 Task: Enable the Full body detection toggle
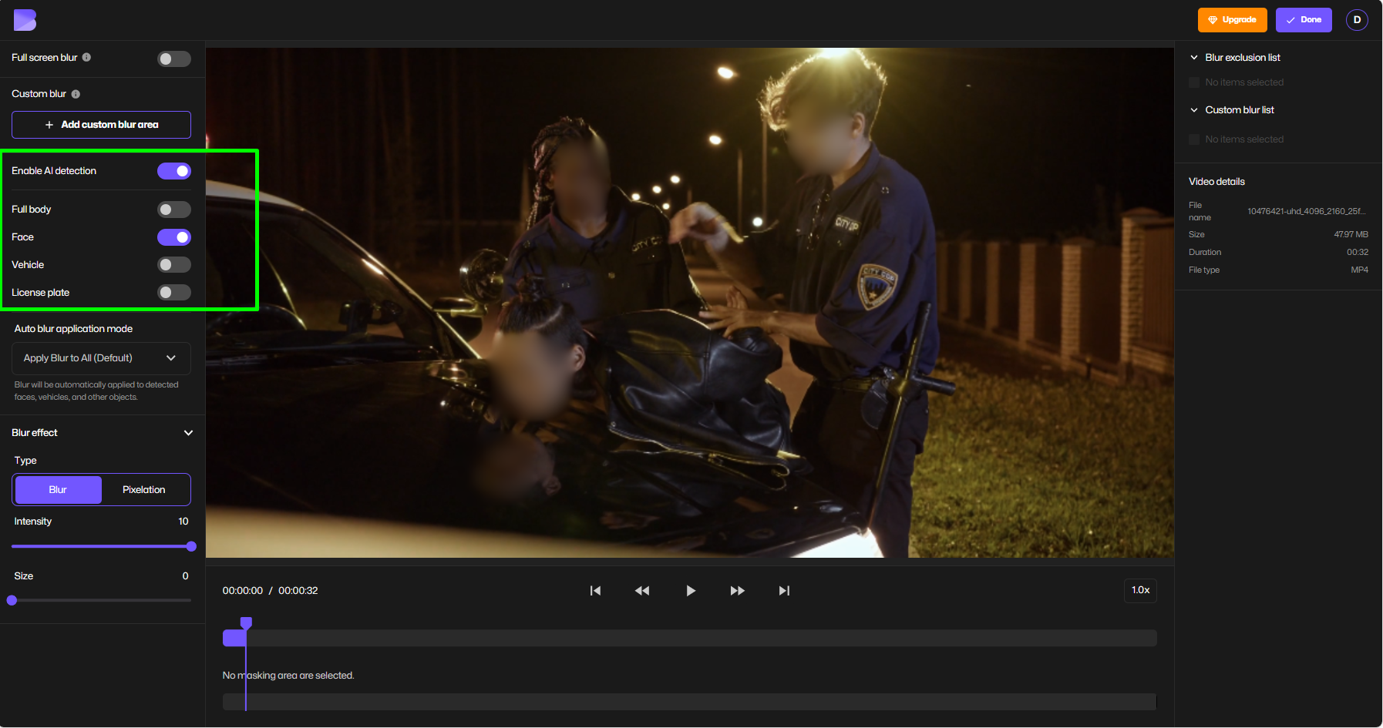click(174, 209)
